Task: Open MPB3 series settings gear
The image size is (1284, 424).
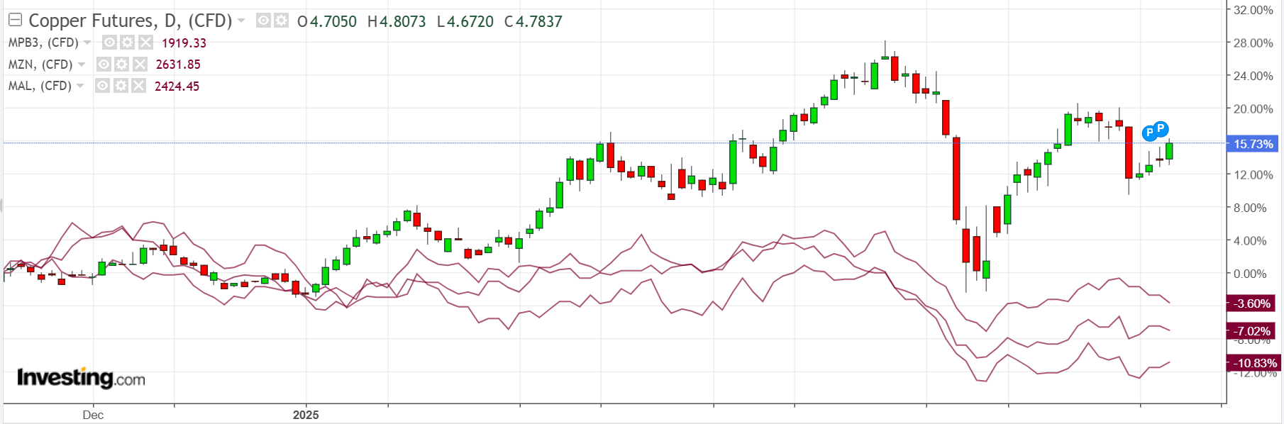Action: click(x=127, y=43)
